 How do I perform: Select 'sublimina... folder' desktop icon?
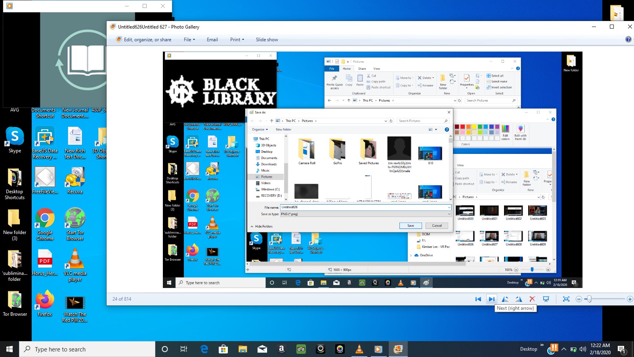[x=15, y=265]
